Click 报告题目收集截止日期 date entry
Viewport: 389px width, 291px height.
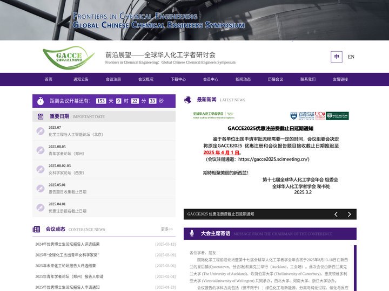(104, 189)
